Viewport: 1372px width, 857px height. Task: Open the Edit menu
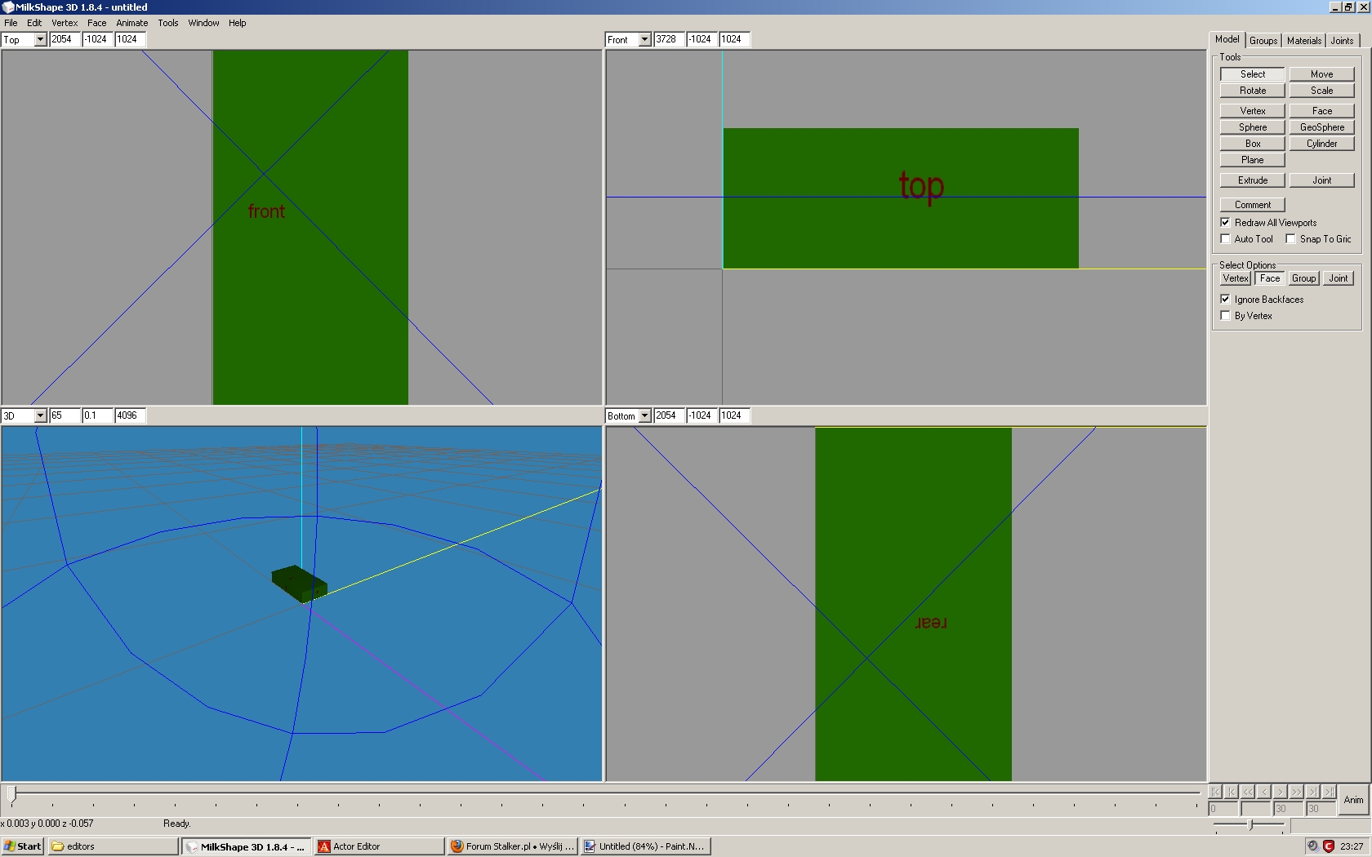[x=34, y=23]
